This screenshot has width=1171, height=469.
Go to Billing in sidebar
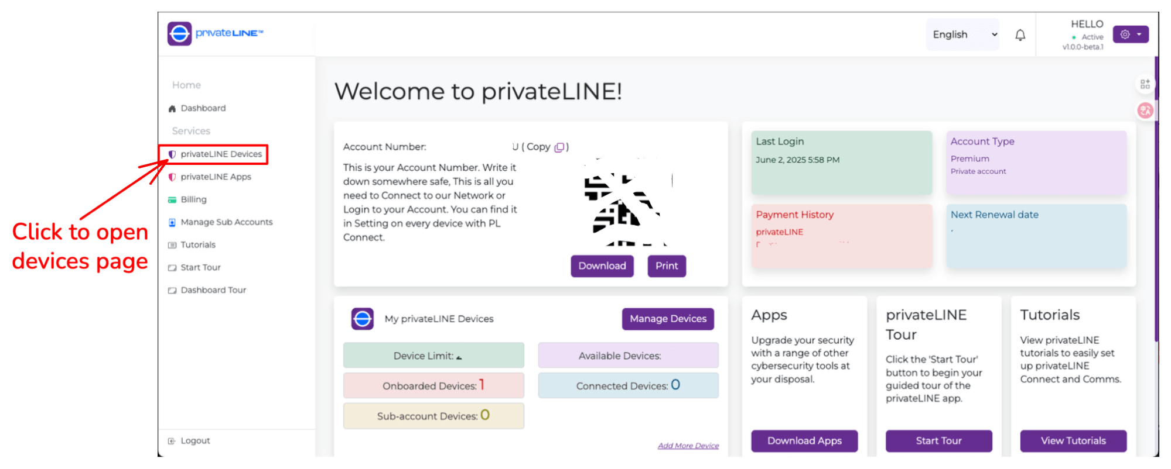pyautogui.click(x=193, y=199)
